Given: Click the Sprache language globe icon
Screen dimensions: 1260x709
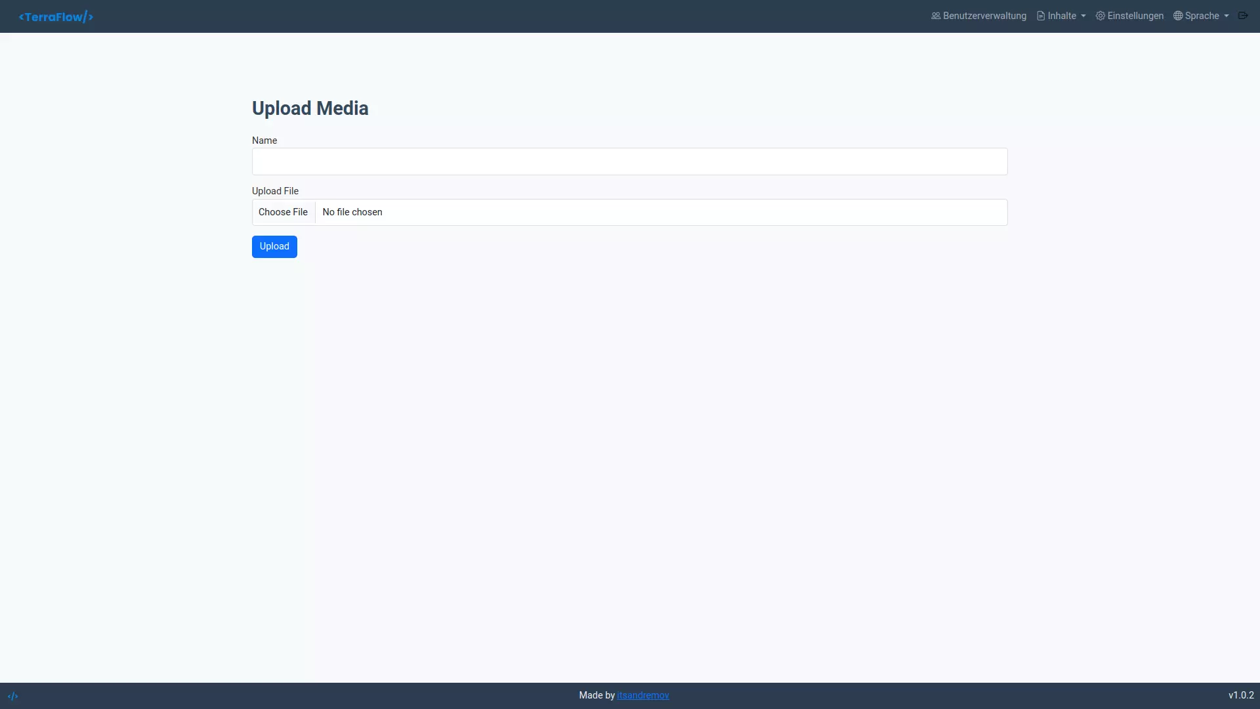Looking at the screenshot, I should [x=1178, y=16].
